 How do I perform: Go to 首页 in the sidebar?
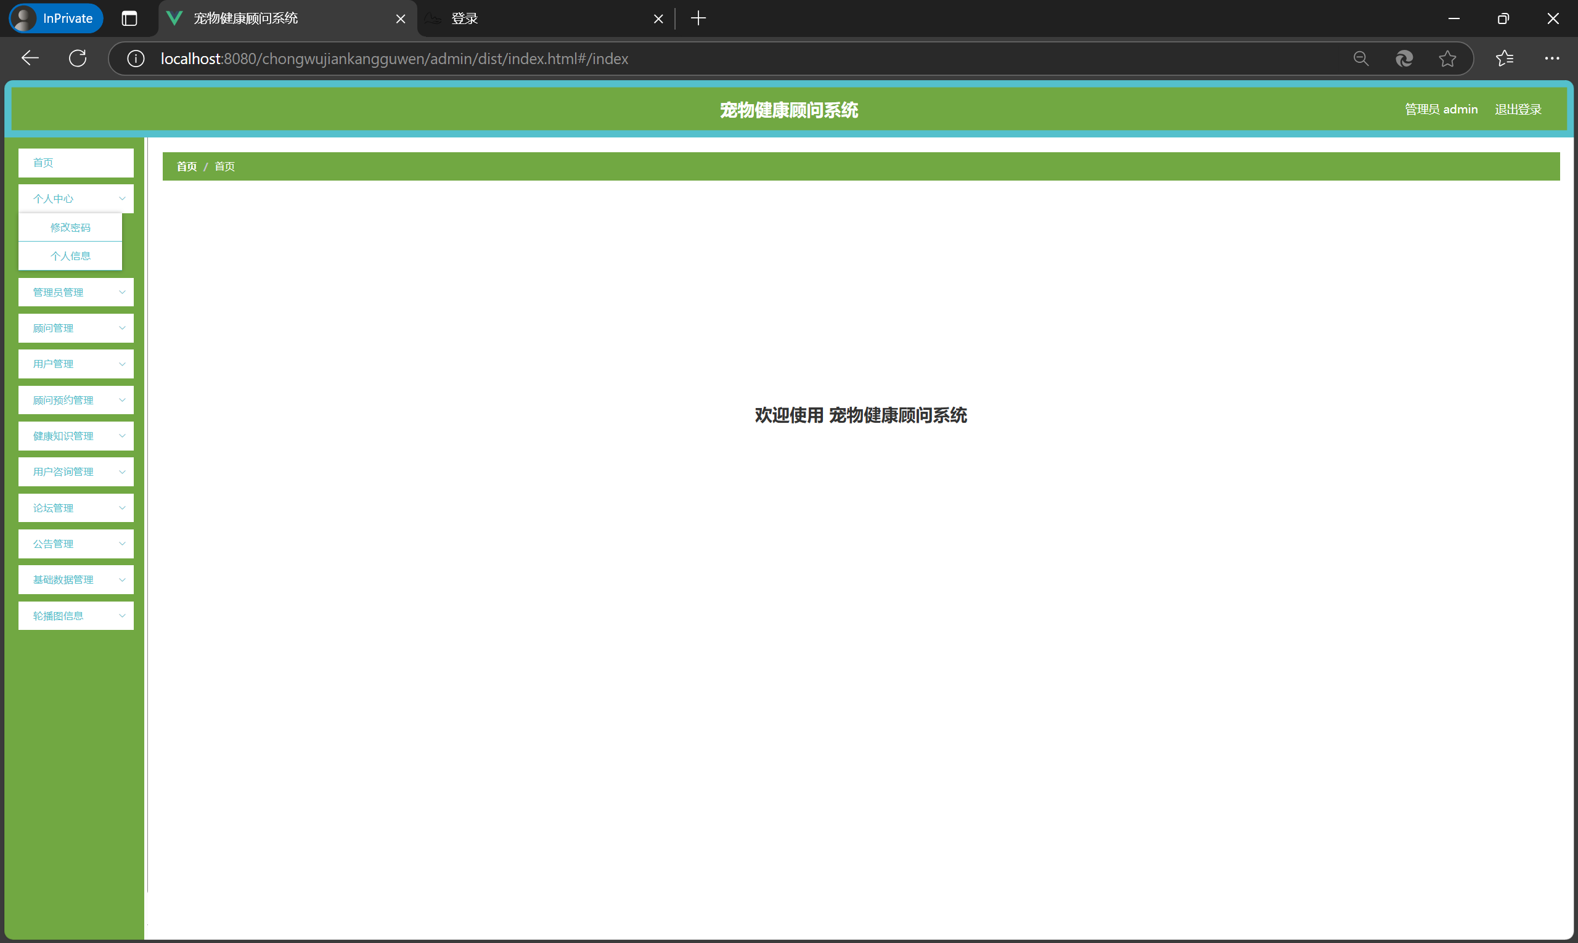click(x=76, y=163)
